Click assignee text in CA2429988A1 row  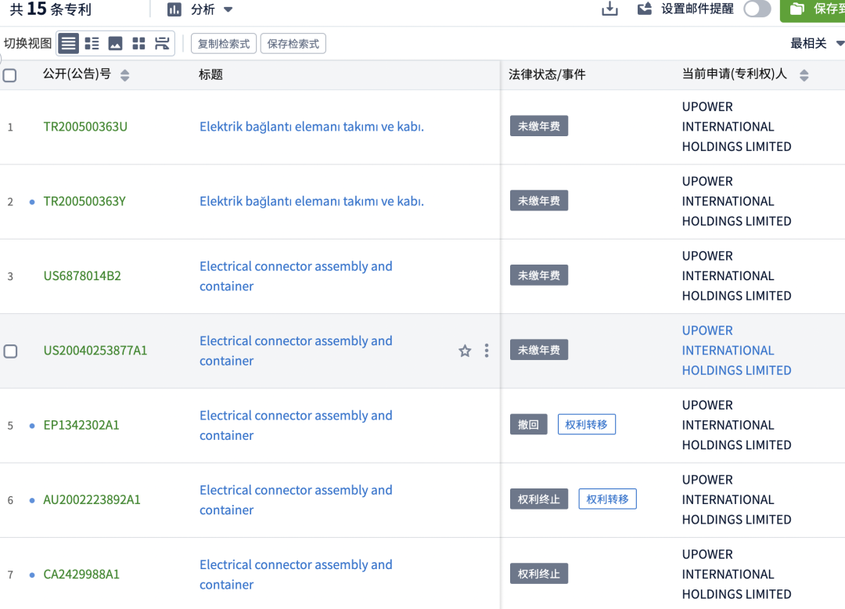coord(737,575)
